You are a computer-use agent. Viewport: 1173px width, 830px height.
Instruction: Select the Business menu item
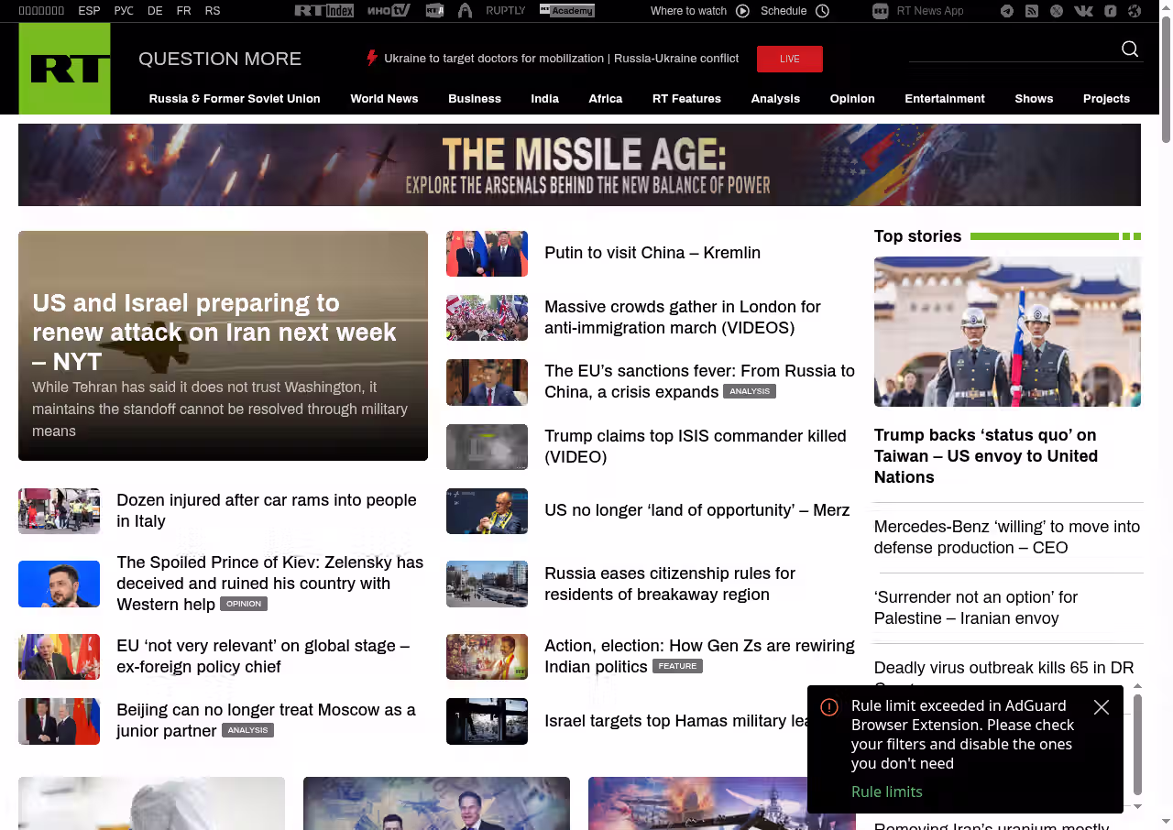tap(475, 99)
